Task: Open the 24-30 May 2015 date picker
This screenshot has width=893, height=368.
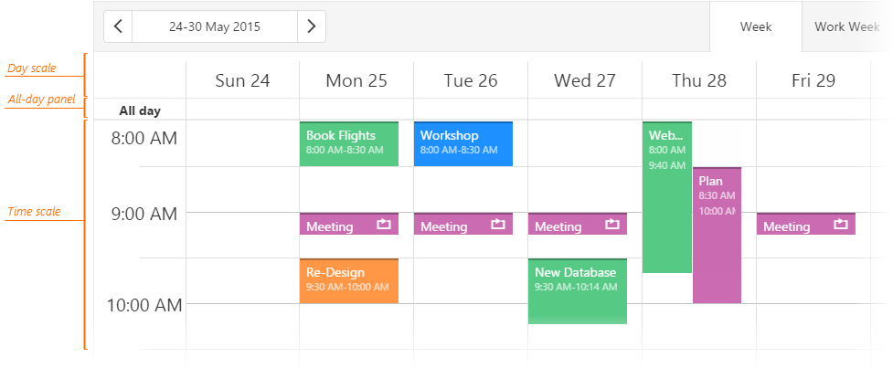Action: pyautogui.click(x=215, y=26)
